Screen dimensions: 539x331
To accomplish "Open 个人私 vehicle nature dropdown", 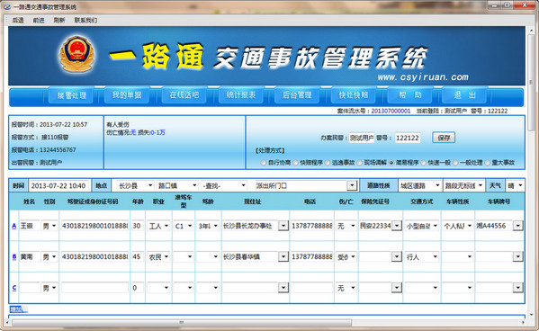I will [457, 226].
